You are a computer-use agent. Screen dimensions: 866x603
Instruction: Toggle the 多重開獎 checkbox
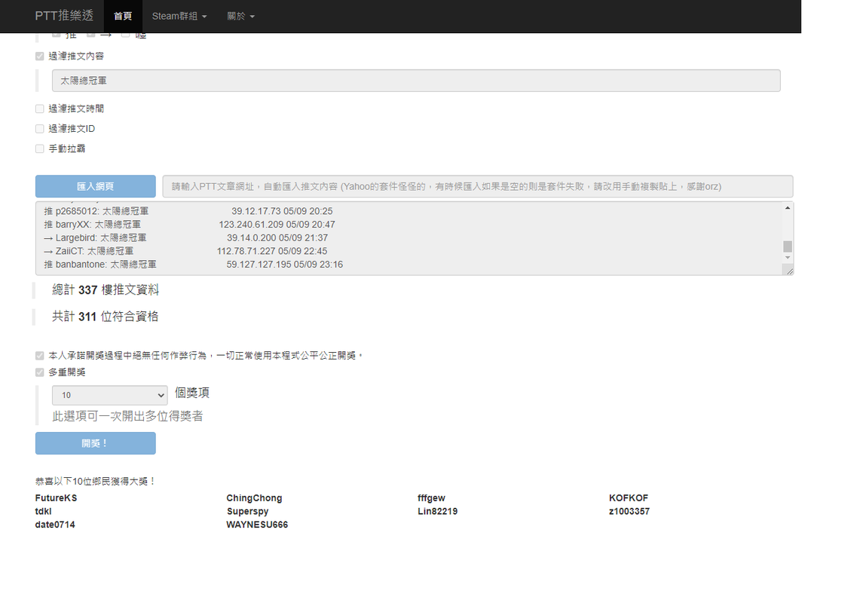40,372
